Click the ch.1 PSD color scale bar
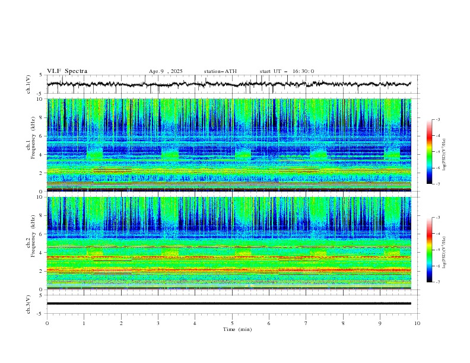The height and width of the screenshot is (363, 470). pos(430,152)
